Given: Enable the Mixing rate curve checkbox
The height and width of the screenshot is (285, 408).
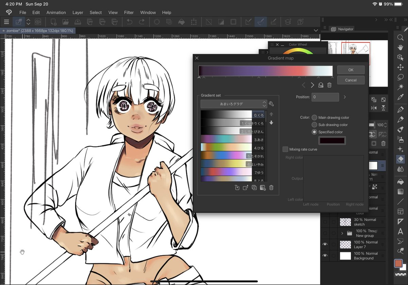Looking at the screenshot, I should [x=285, y=149].
